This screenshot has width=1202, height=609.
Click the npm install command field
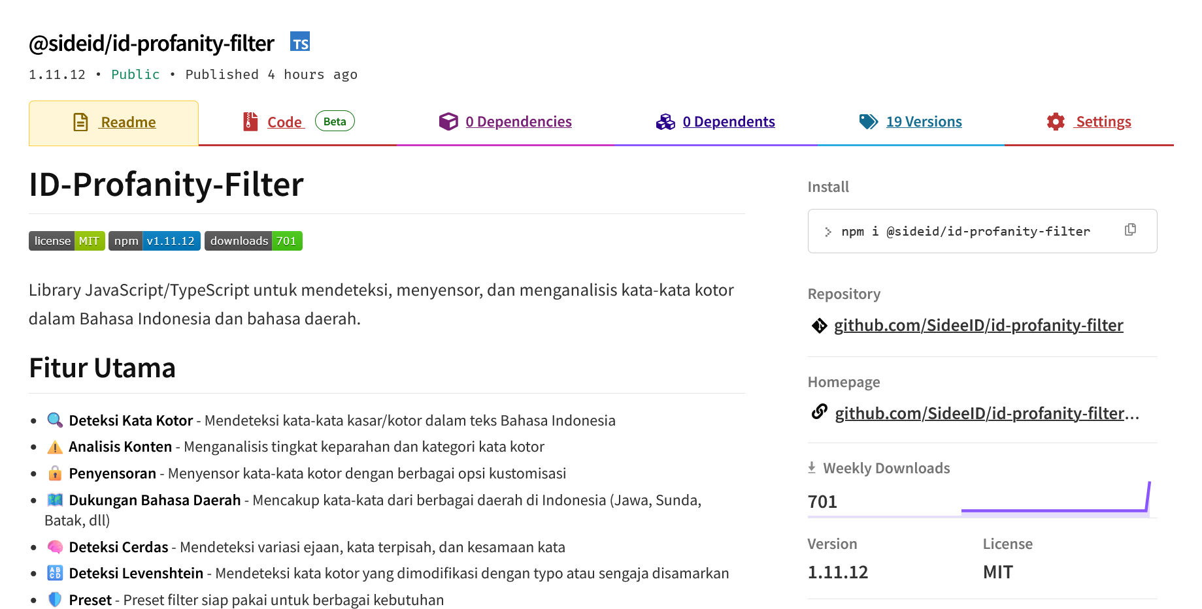point(982,231)
